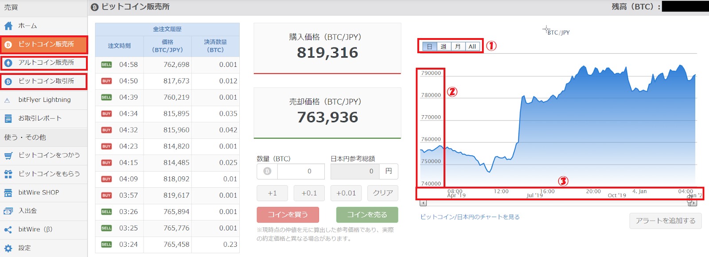This screenshot has width=709, height=257.
Task: Click the 注文時刻 column header
Action: click(x=119, y=46)
